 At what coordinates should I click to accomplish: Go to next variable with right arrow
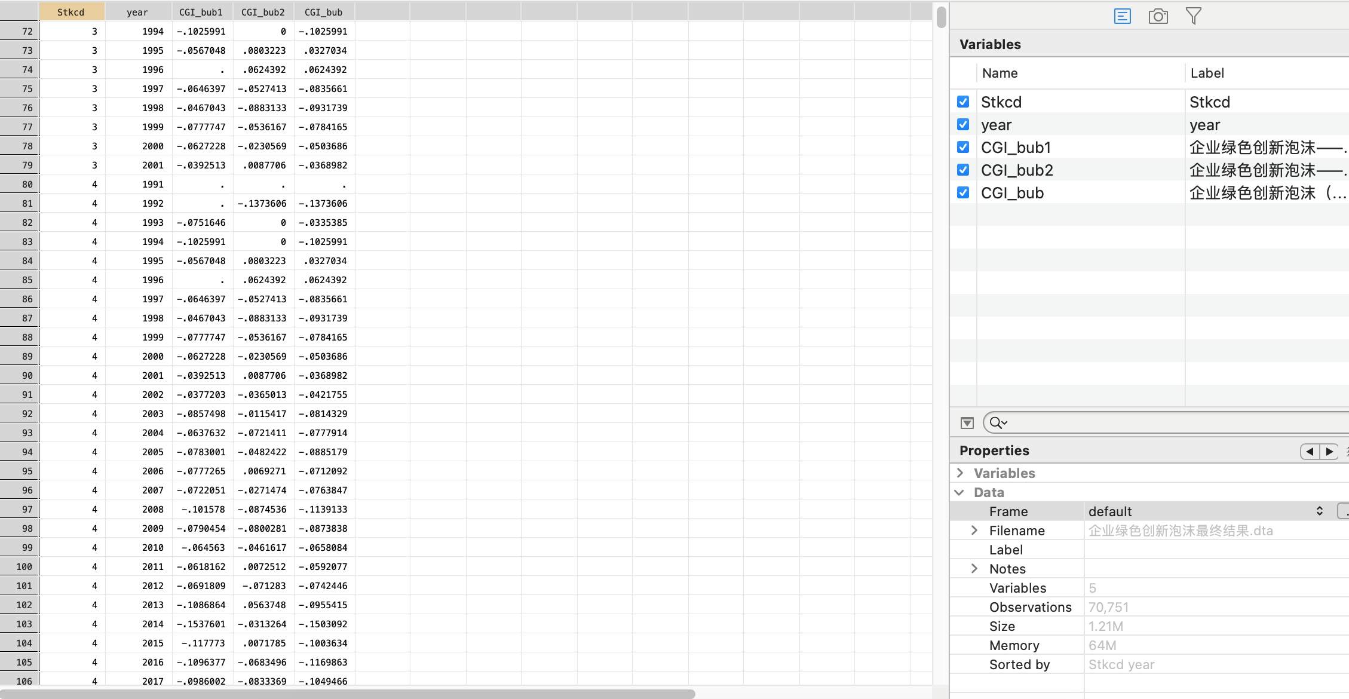[x=1329, y=451]
